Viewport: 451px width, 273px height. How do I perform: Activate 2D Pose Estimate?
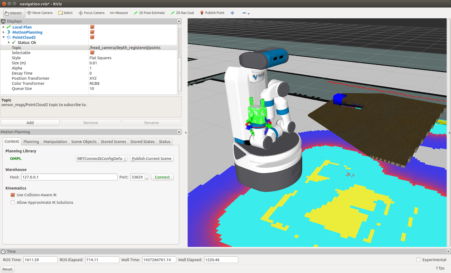coord(149,13)
